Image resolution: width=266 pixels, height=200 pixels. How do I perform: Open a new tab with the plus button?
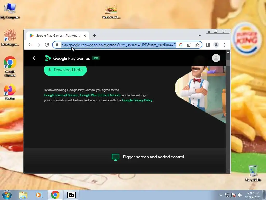[95, 36]
